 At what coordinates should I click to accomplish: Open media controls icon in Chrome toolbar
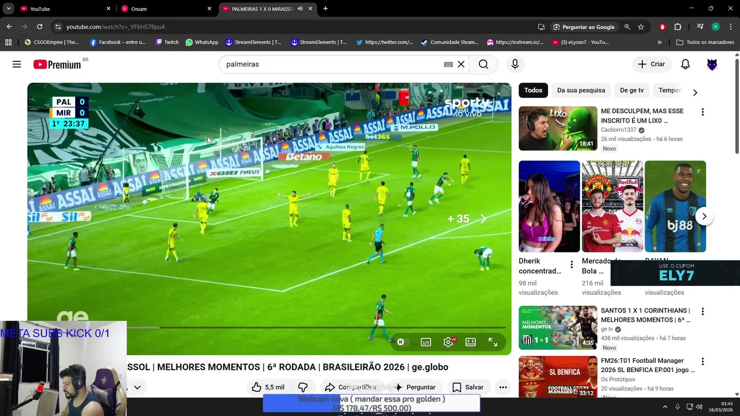coord(700,27)
